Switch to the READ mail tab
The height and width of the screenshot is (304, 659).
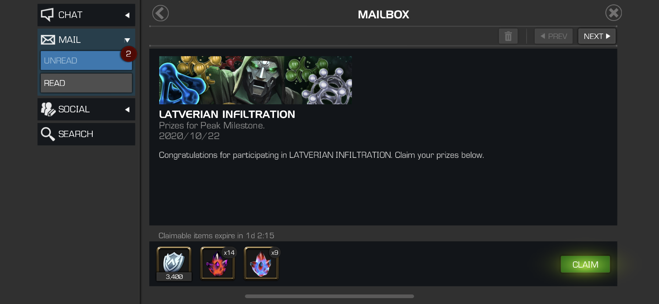point(86,83)
